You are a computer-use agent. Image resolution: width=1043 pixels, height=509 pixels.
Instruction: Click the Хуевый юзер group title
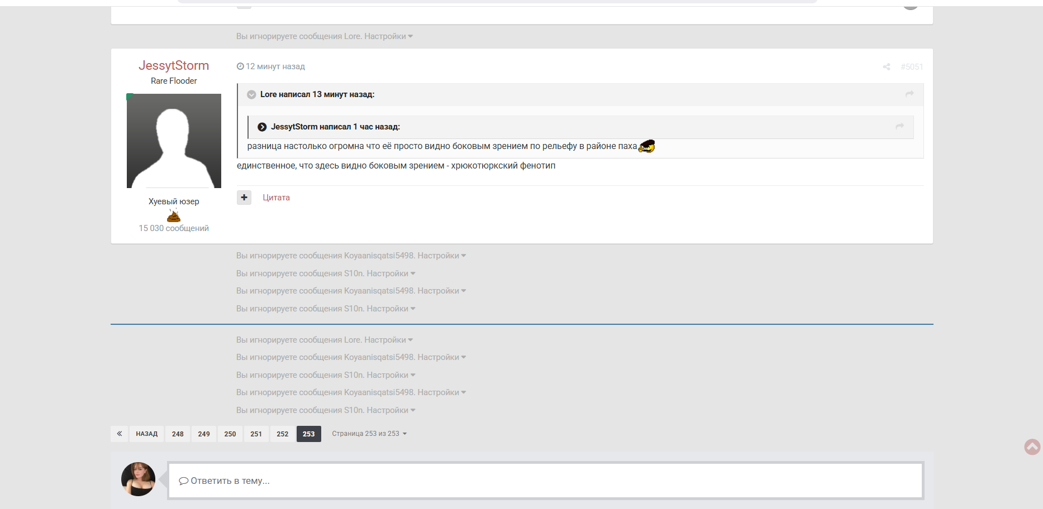click(174, 201)
